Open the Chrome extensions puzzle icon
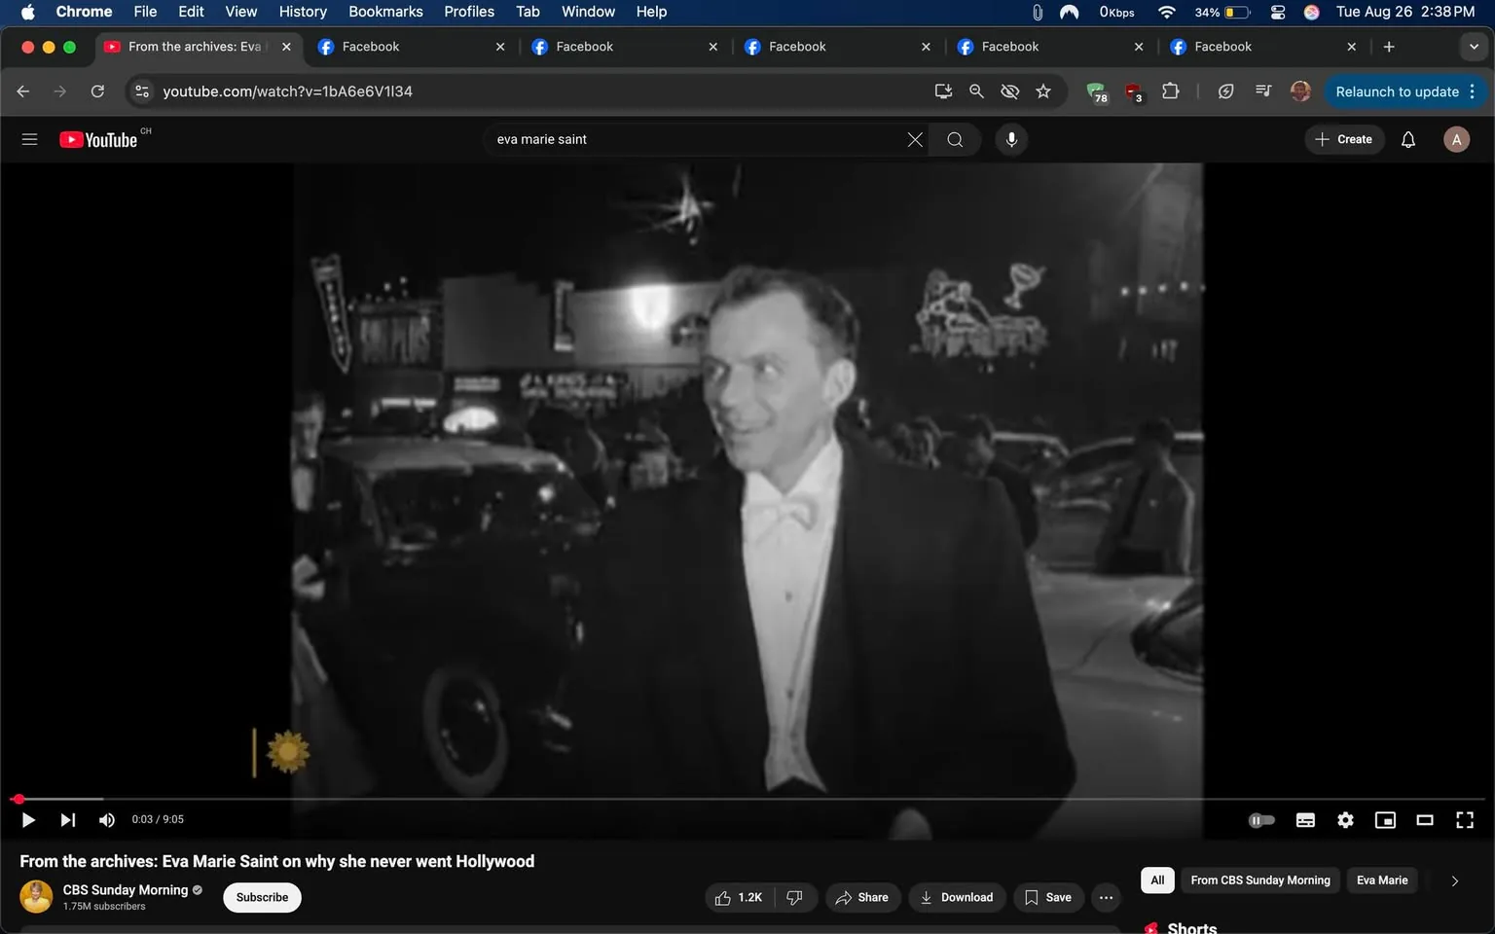 (x=1170, y=90)
